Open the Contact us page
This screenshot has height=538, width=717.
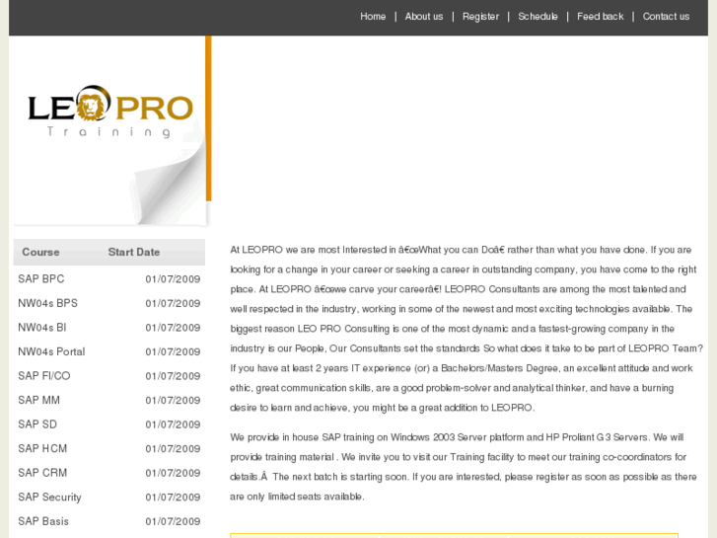coord(666,17)
